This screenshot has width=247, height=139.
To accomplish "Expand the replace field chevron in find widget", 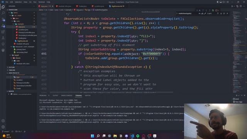I will (177, 14).
